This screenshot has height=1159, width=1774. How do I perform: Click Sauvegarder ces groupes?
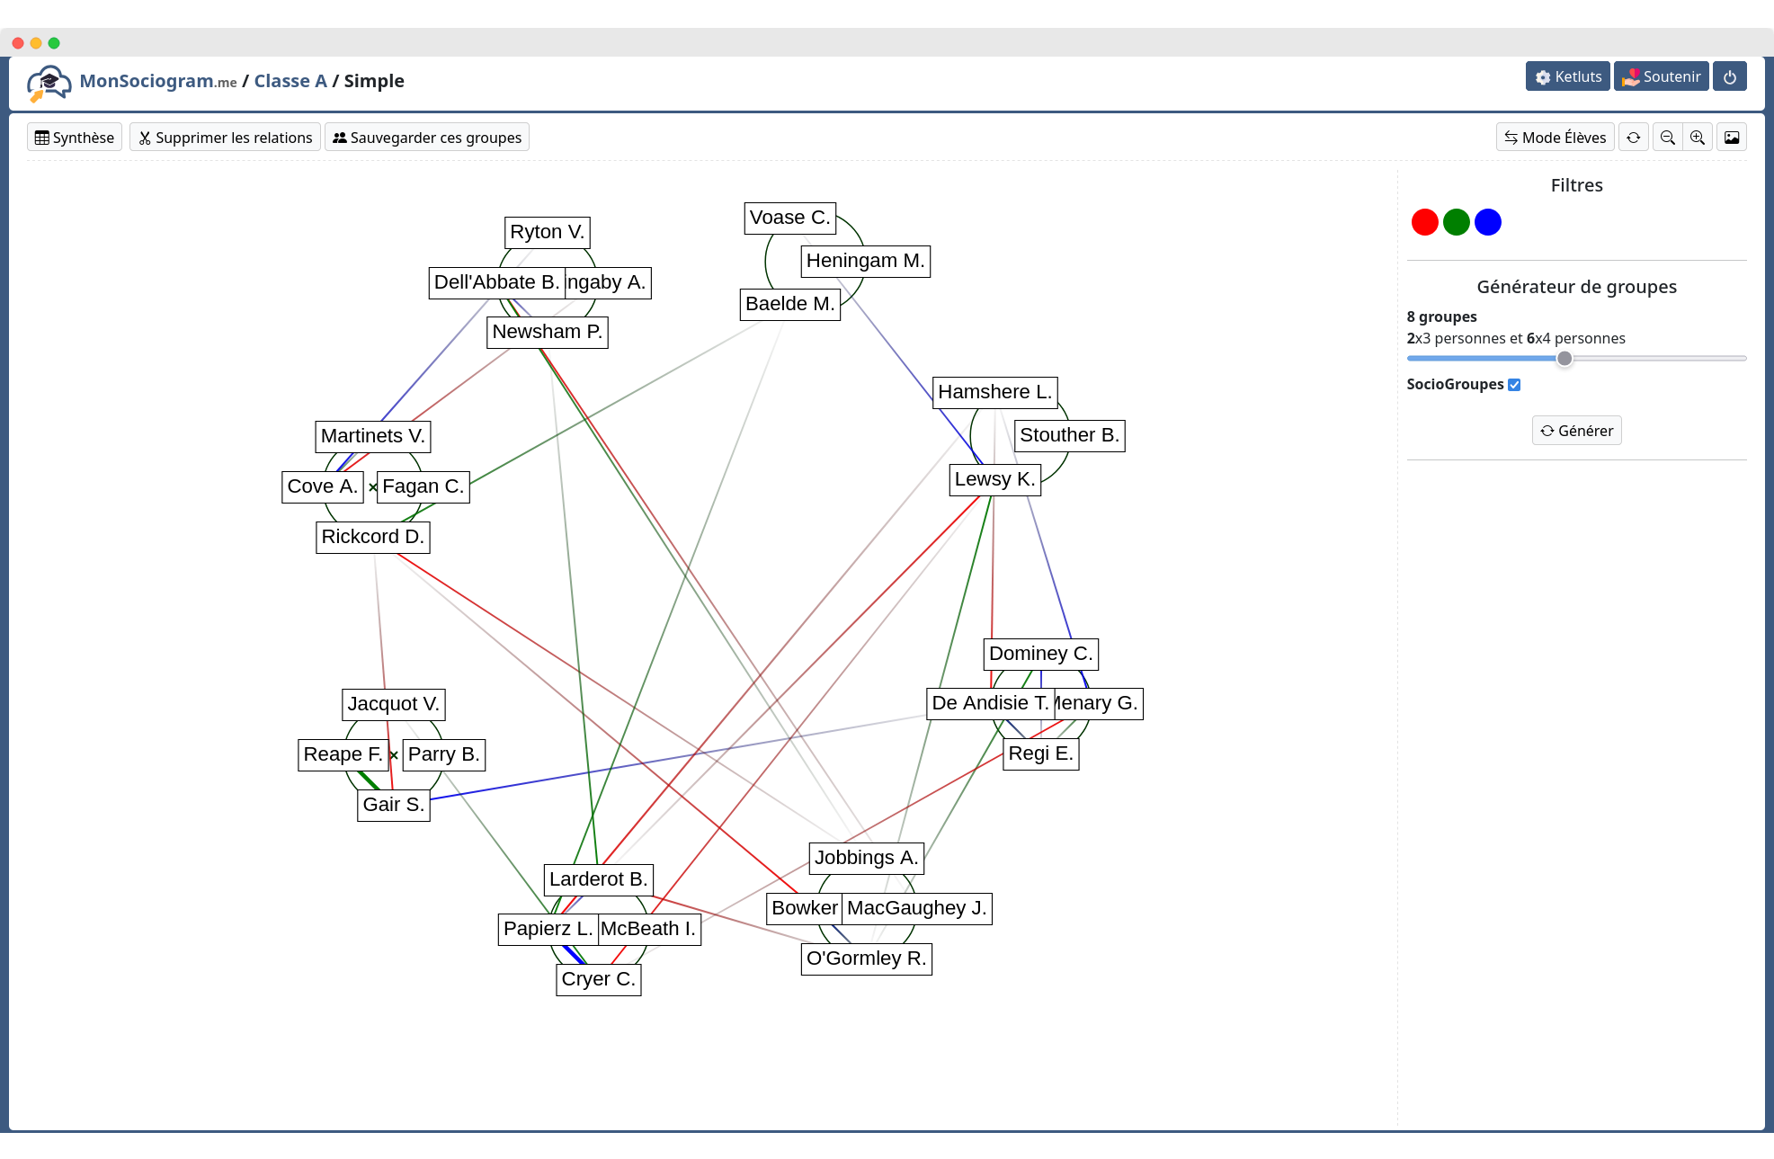point(427,138)
